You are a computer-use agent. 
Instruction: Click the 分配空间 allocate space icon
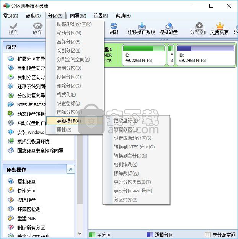click(x=198, y=29)
